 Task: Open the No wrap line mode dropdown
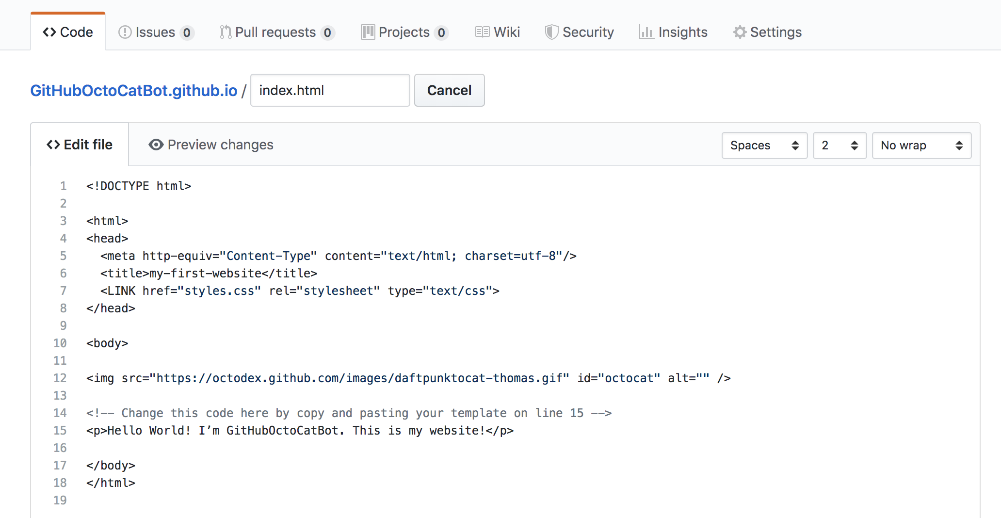click(921, 146)
